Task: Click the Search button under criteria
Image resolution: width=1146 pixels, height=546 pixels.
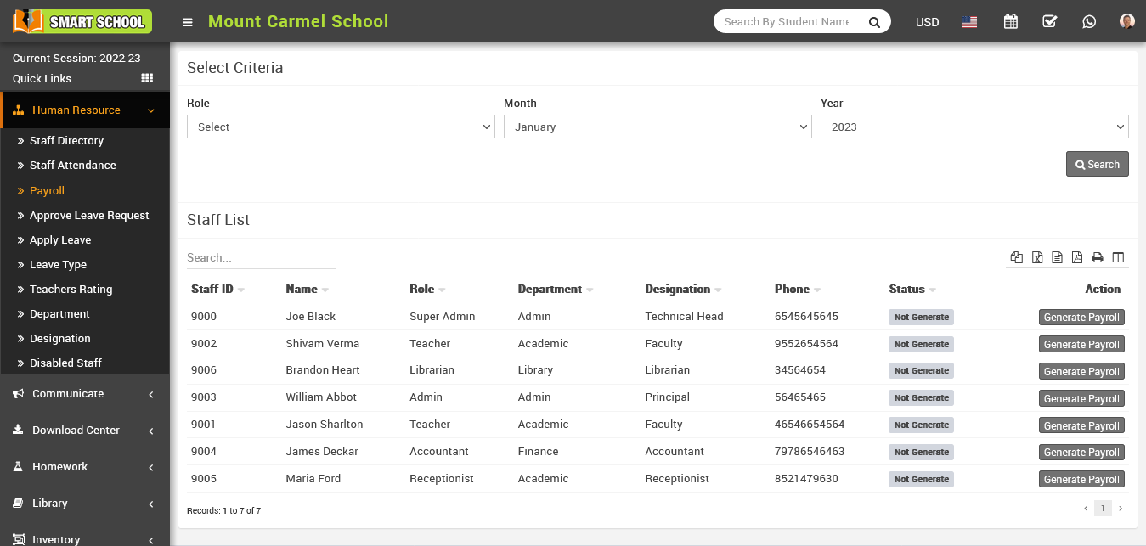Action: point(1097,164)
